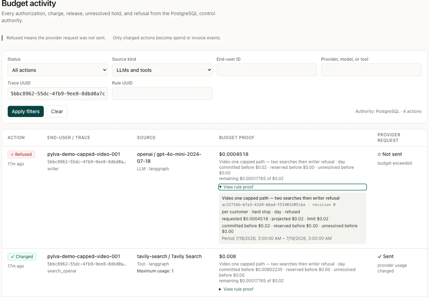
Task: Click the BUDGET PROOF column header
Action: point(237,137)
